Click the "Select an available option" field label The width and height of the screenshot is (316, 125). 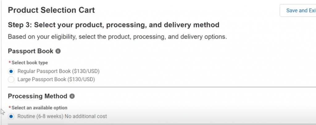tap(39, 108)
